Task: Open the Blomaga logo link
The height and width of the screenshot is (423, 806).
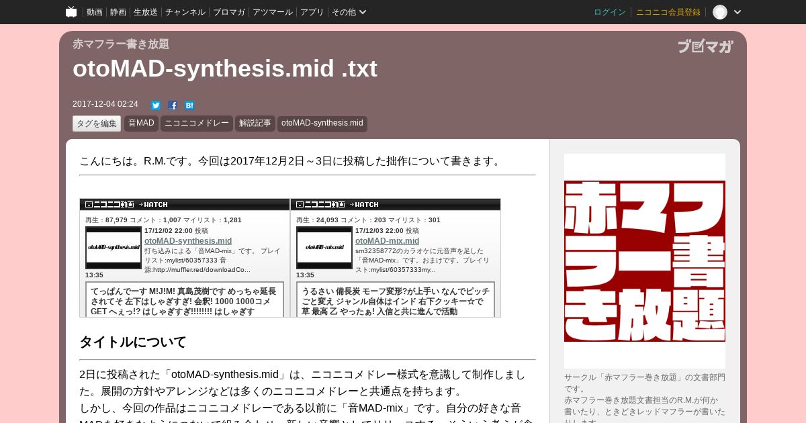Action: click(x=705, y=46)
